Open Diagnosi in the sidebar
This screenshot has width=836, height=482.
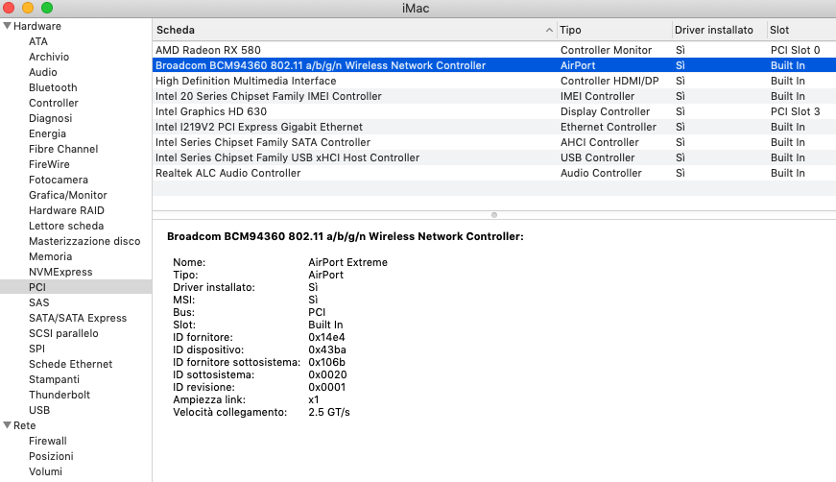pyautogui.click(x=50, y=118)
